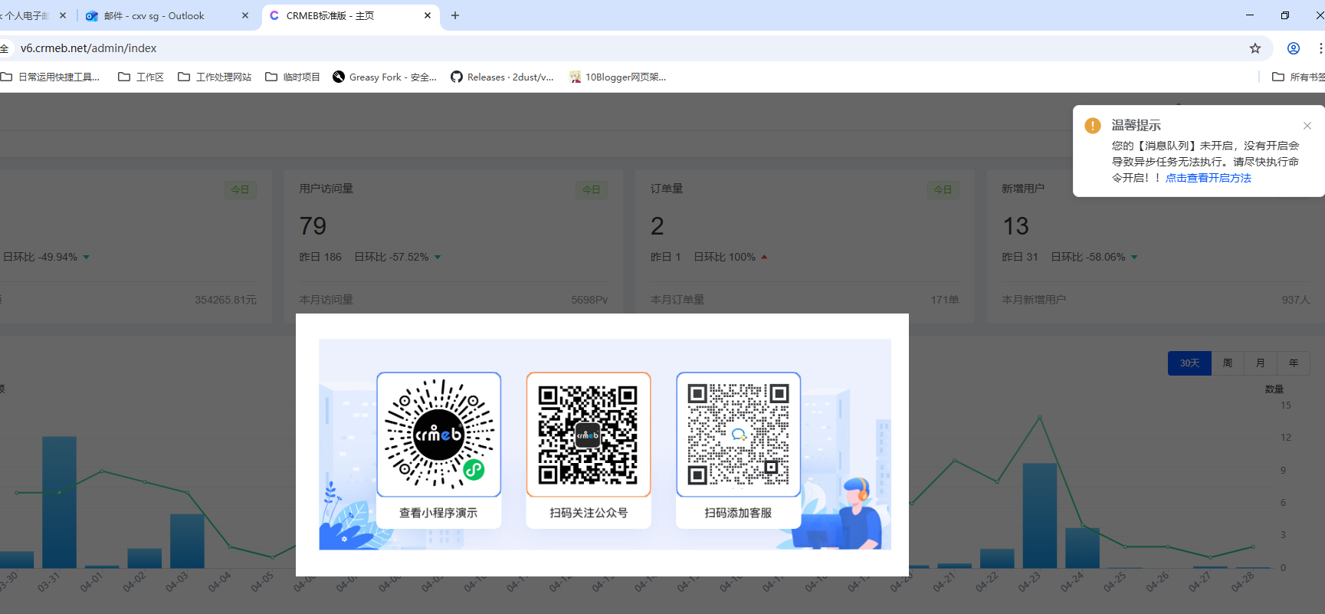This screenshot has width=1325, height=614.
Task: Open the Releases · 2dust/v... GitHub bookmark
Action: tap(502, 77)
